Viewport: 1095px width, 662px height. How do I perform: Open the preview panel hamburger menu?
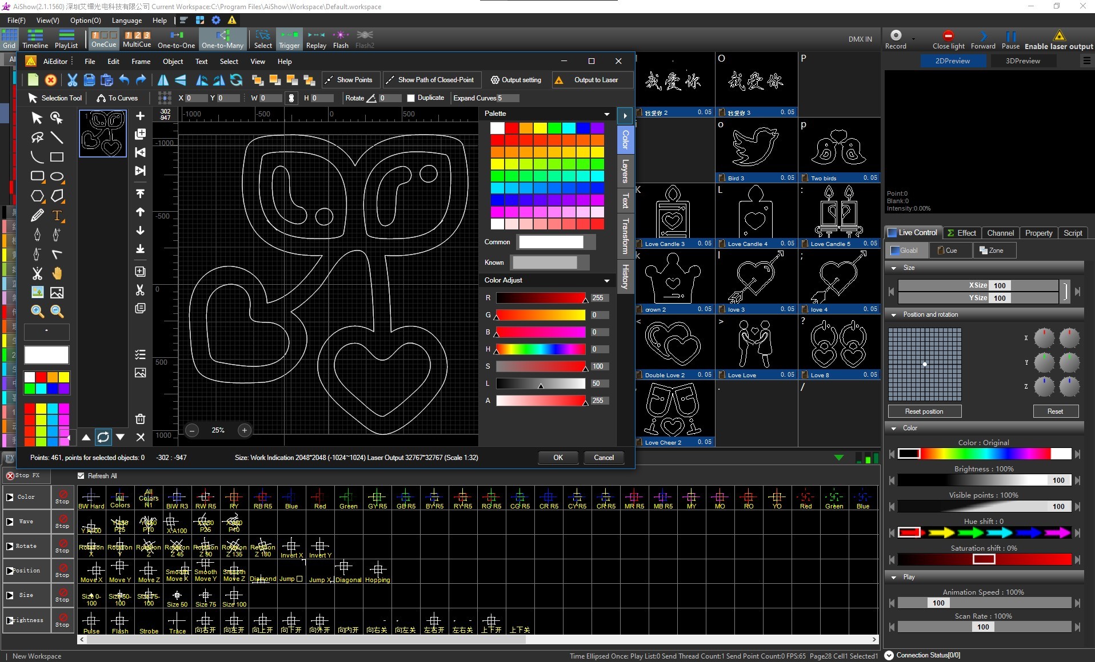1086,61
